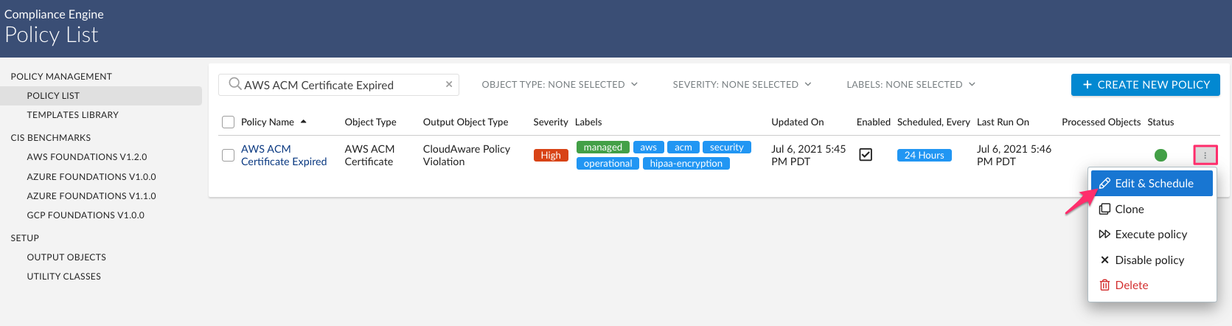Expand the Object Type filter dropdown

pos(560,84)
